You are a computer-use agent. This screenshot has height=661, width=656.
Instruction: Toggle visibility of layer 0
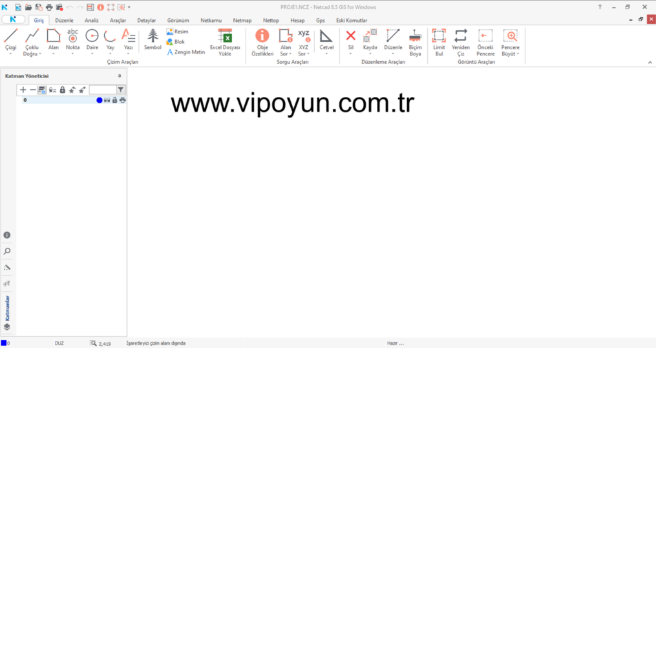pyautogui.click(x=107, y=100)
